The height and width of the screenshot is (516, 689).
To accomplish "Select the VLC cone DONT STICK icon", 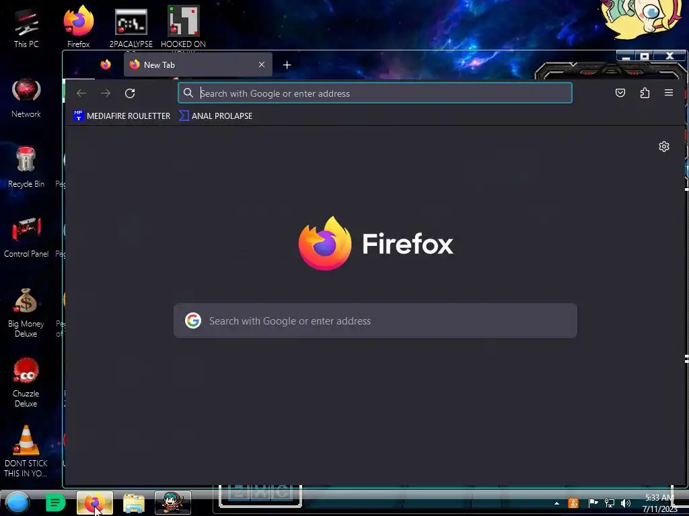I will [26, 451].
